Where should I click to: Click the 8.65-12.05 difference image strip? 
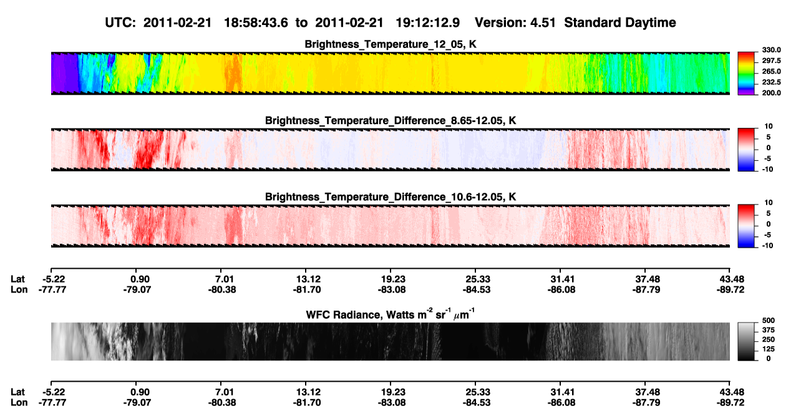click(x=391, y=150)
